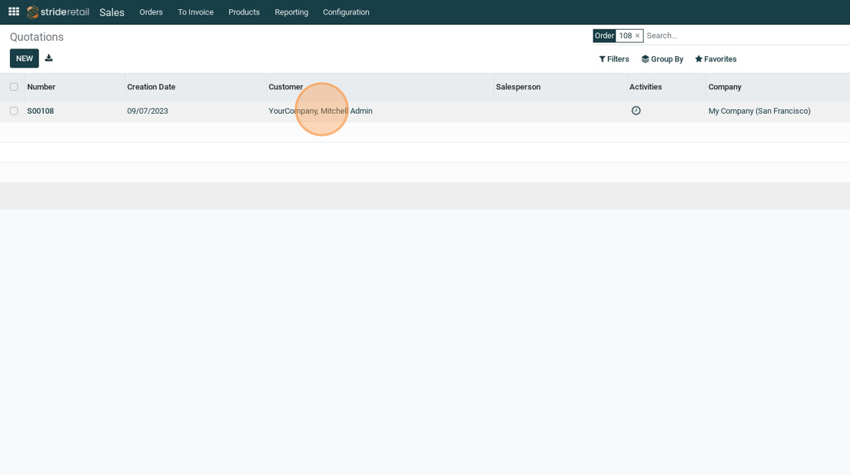Click the strideretail logo

[58, 12]
